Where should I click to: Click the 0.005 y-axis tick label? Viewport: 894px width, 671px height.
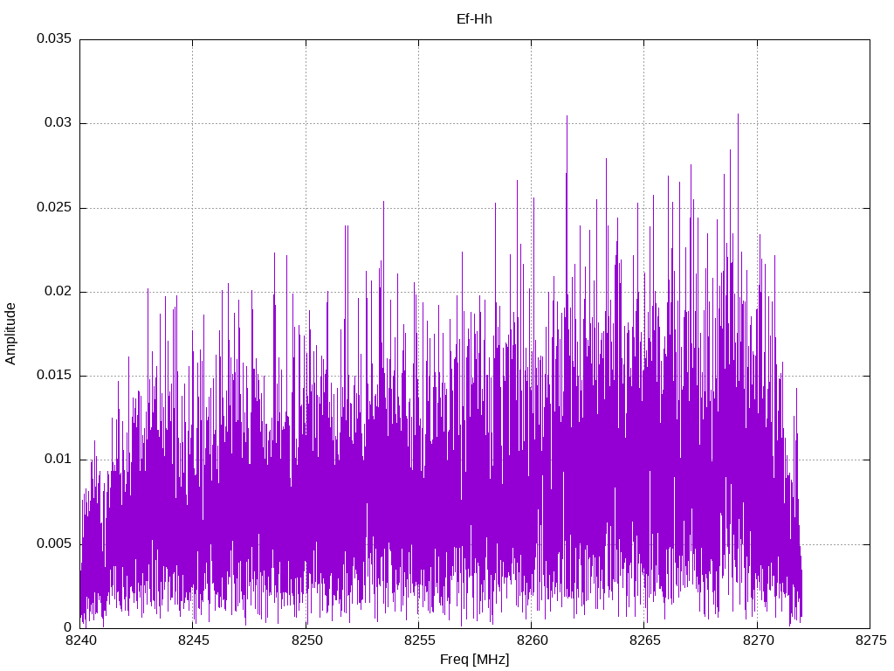pos(54,543)
